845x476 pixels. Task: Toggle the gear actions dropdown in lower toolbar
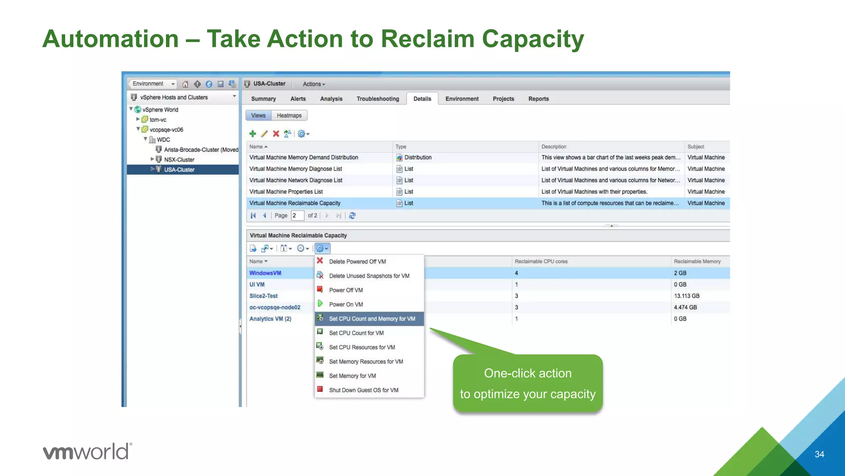pos(322,249)
